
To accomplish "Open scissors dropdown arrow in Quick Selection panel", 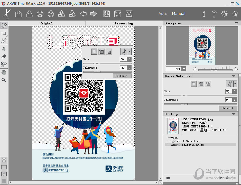I will tap(235, 84).
